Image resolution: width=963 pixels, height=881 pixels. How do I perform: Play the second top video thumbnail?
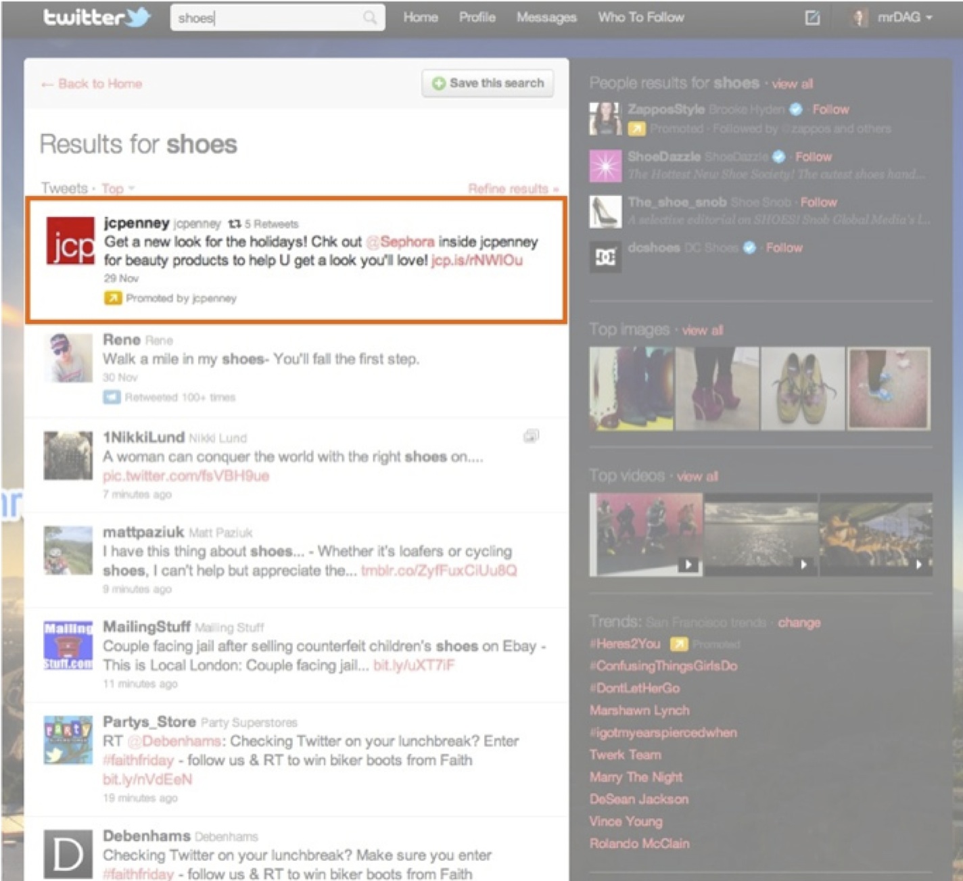pyautogui.click(x=761, y=535)
